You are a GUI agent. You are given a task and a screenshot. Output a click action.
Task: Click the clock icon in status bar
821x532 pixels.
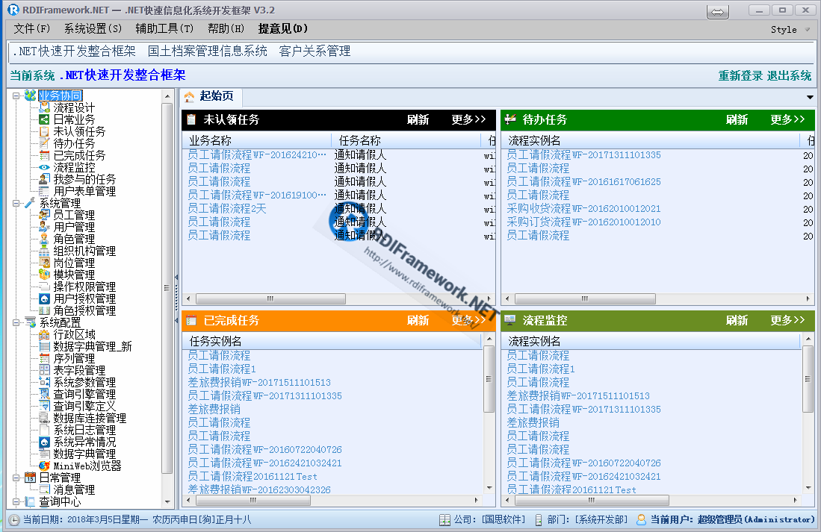click(14, 520)
